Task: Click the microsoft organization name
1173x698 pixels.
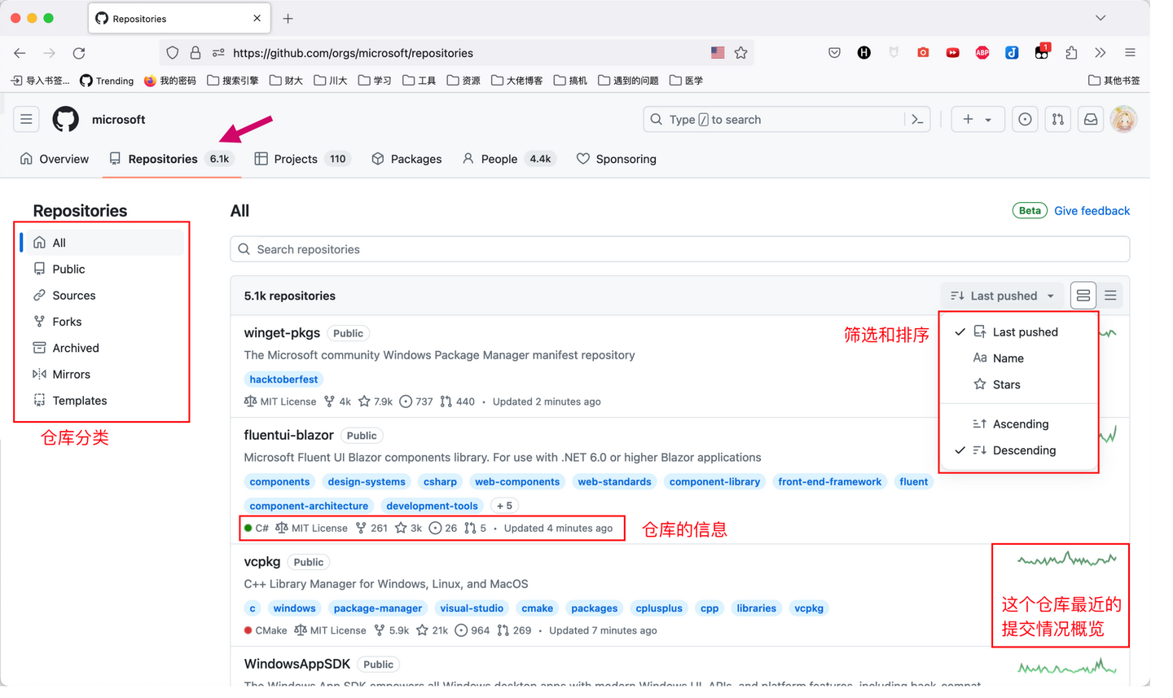Action: click(118, 120)
